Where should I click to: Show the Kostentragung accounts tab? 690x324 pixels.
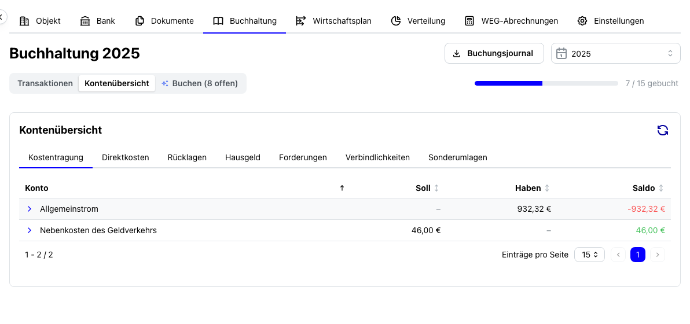tap(56, 157)
